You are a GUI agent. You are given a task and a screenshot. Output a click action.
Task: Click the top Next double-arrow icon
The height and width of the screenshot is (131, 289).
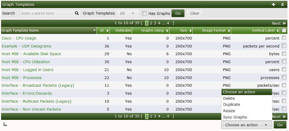tap(284, 23)
